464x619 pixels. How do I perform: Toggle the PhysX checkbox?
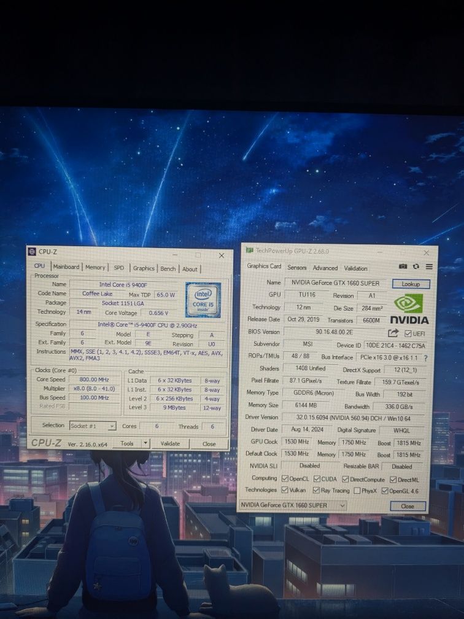pos(357,491)
